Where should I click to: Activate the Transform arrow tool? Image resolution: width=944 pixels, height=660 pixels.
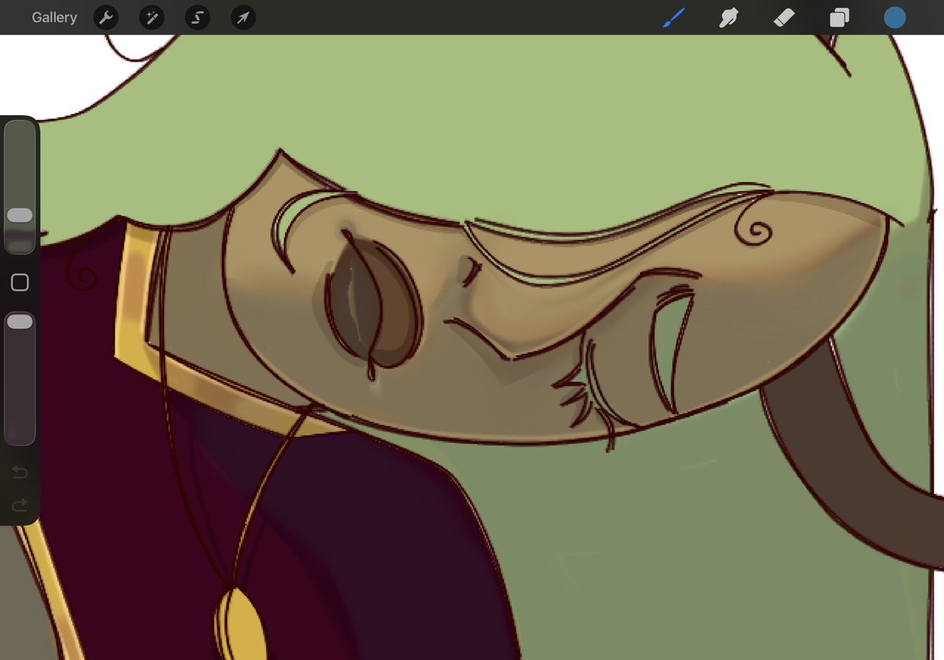click(x=243, y=17)
